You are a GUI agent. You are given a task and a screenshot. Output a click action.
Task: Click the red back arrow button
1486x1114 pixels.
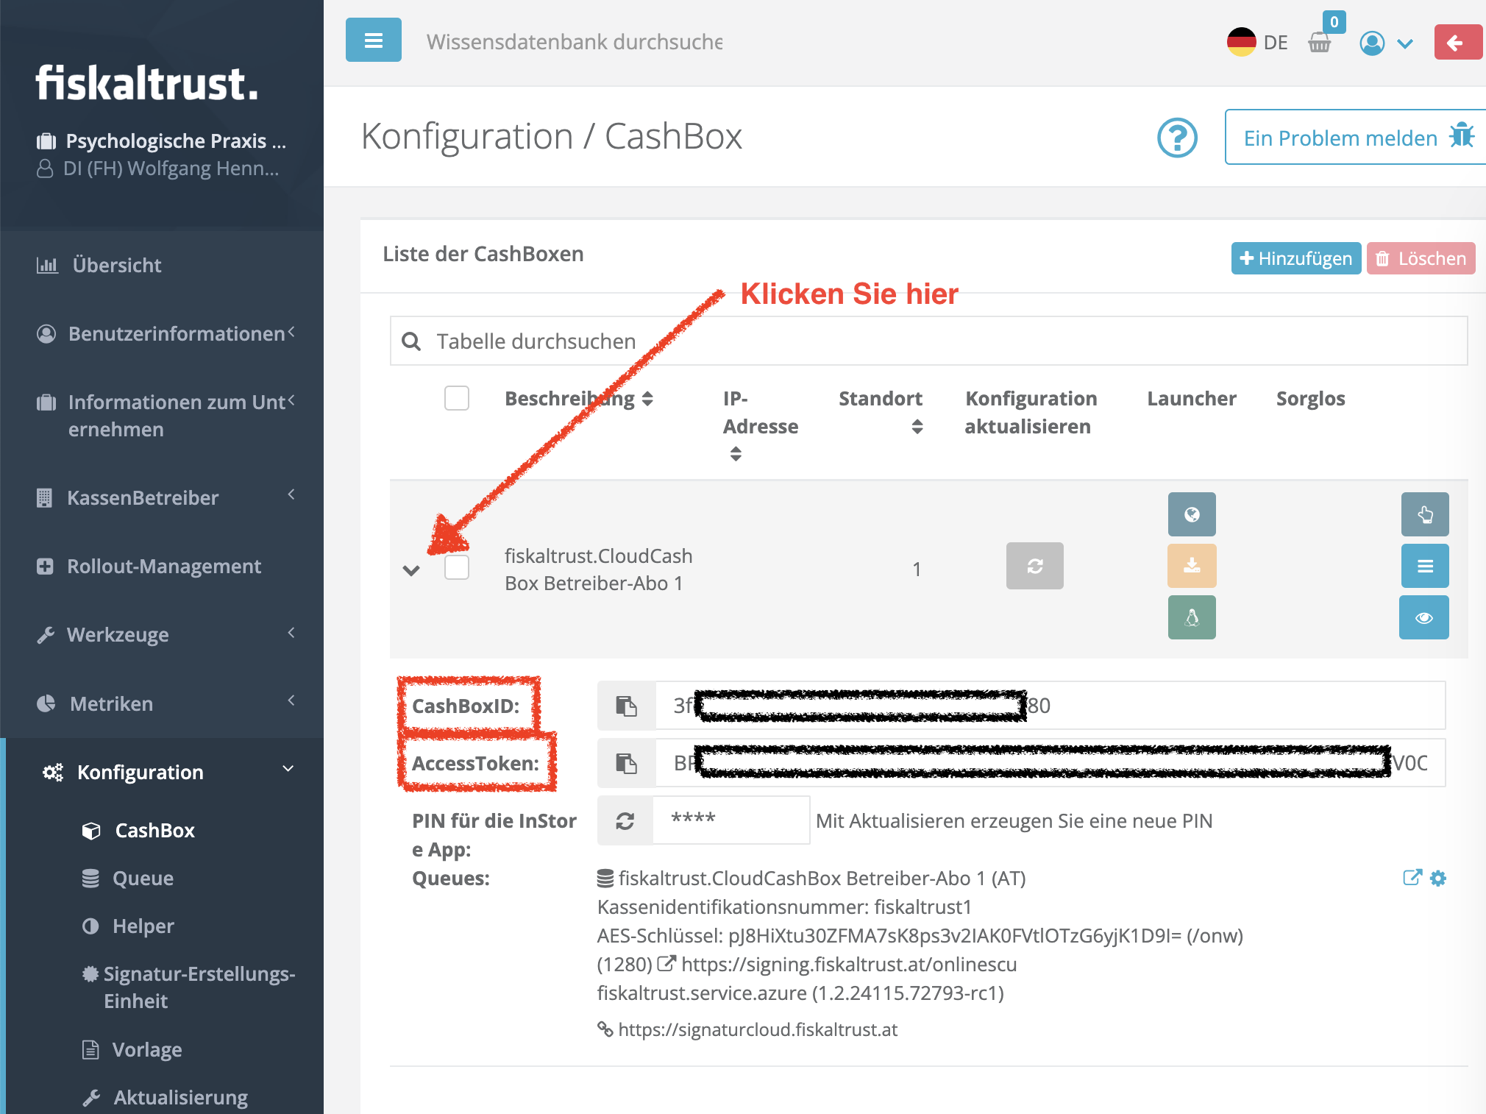pos(1459,43)
